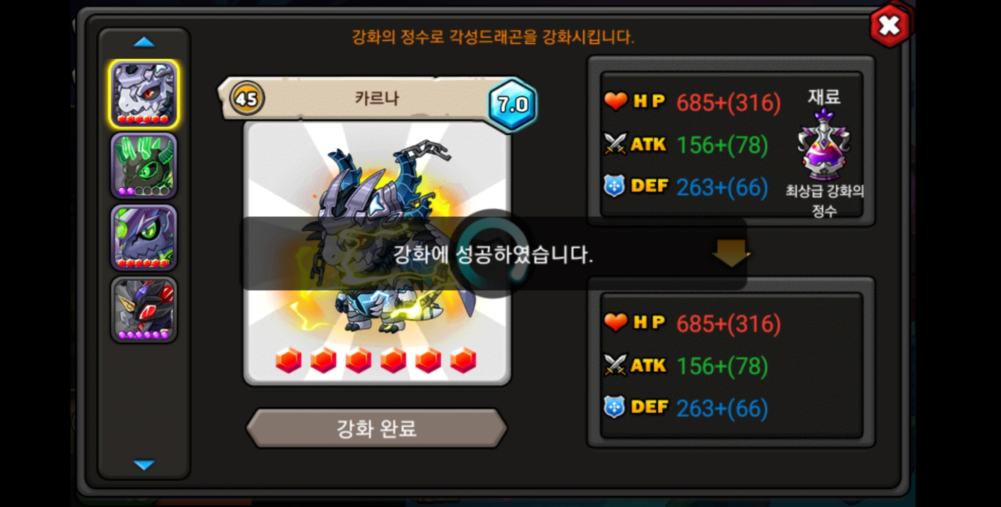Tap the first red hexagon star gem
1001x507 pixels.
(288, 361)
